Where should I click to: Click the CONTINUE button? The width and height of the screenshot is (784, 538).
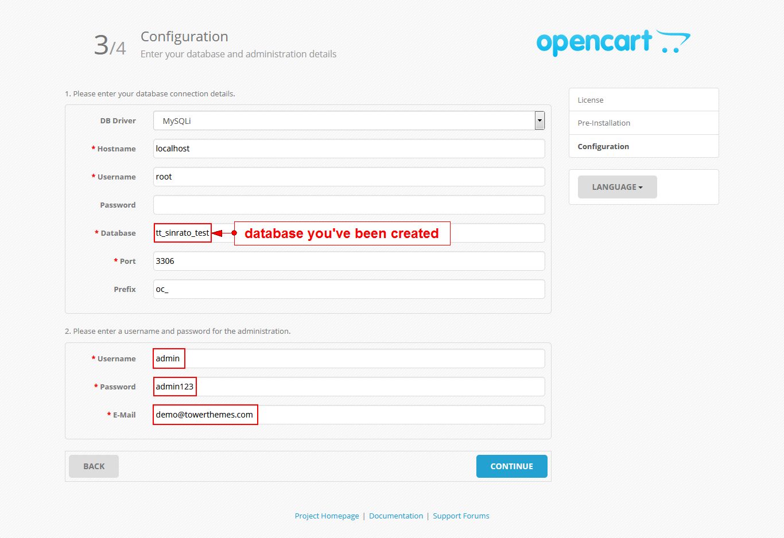click(511, 466)
